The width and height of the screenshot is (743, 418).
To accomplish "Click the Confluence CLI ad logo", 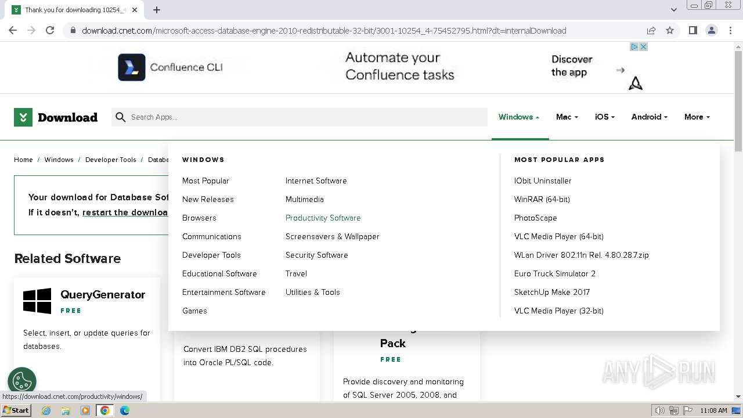I will [x=132, y=67].
